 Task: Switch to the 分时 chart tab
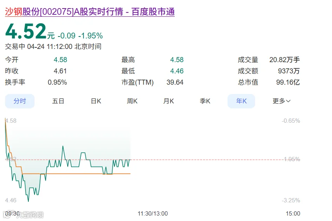pos(20,101)
